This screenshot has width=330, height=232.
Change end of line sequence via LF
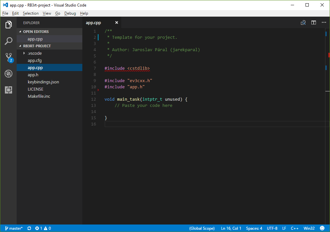click(x=284, y=228)
